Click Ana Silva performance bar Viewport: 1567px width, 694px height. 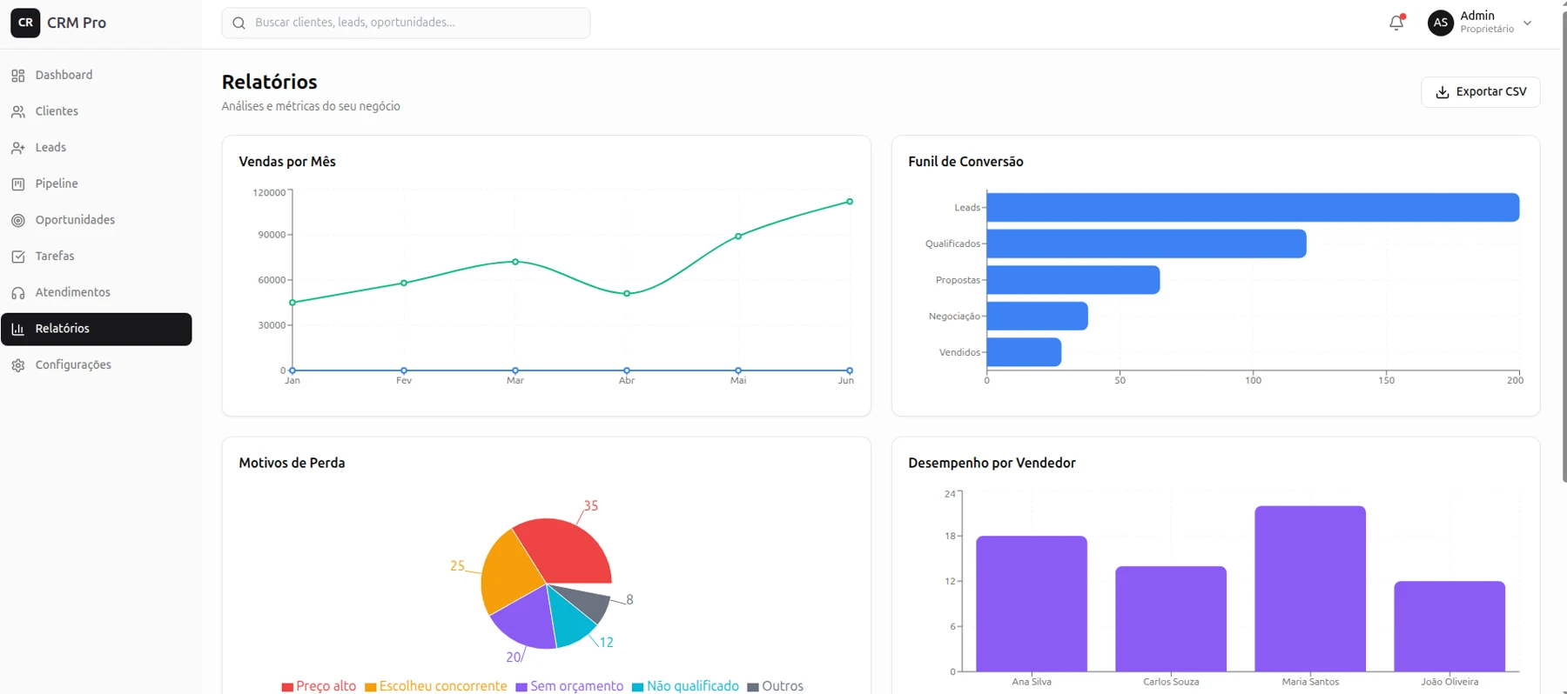tap(1032, 604)
